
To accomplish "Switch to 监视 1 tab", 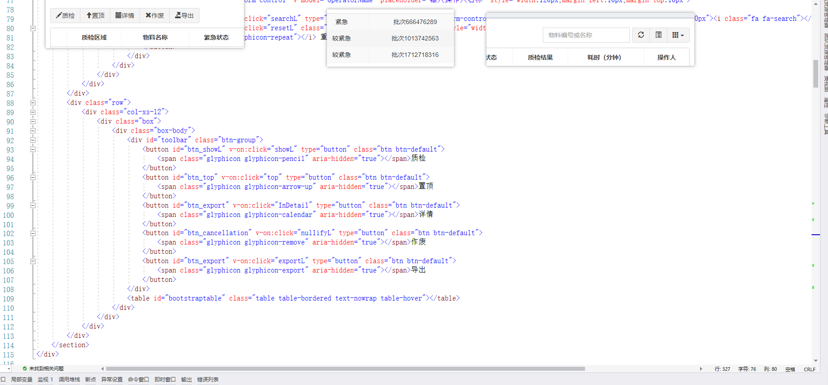I will coord(45,380).
